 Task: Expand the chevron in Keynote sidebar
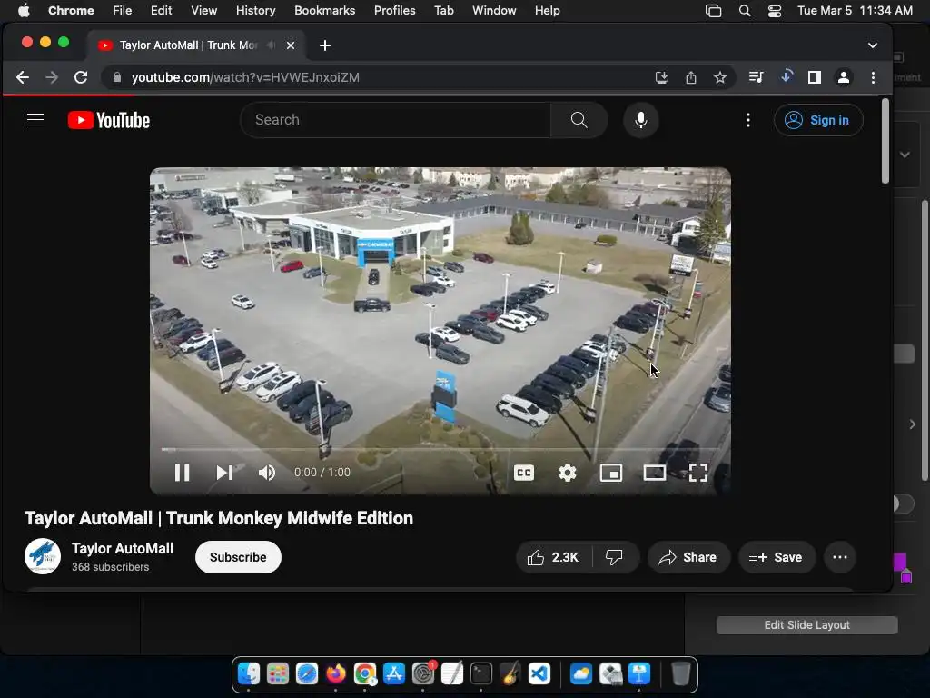coord(912,424)
